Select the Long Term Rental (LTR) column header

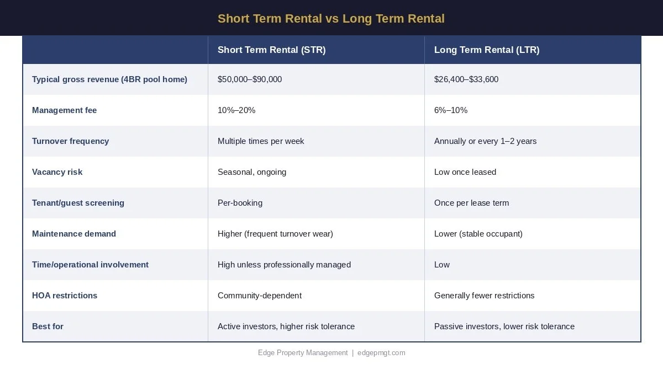[533, 50]
